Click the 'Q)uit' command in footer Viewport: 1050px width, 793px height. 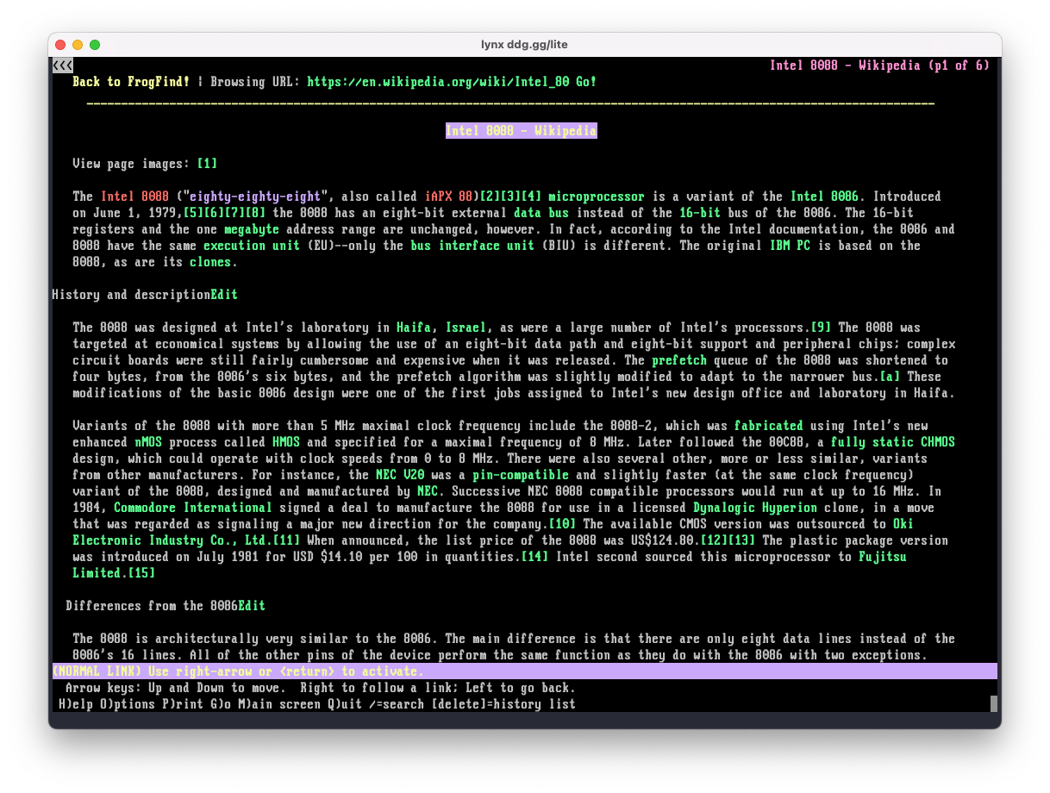coord(345,704)
